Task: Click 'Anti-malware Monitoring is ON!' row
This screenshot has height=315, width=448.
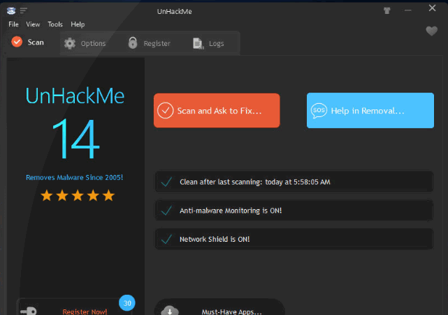Action: coord(294,210)
